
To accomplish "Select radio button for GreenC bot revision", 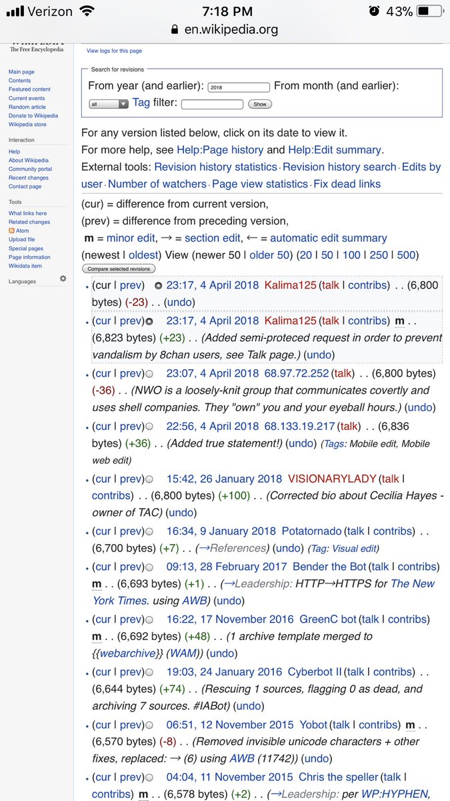I will 149,620.
